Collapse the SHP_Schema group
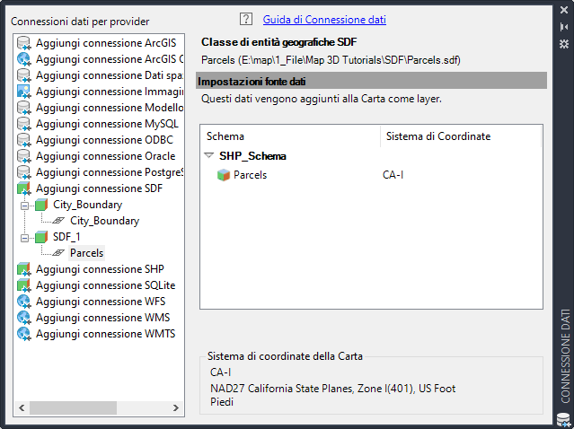This screenshot has width=574, height=429. (x=208, y=155)
